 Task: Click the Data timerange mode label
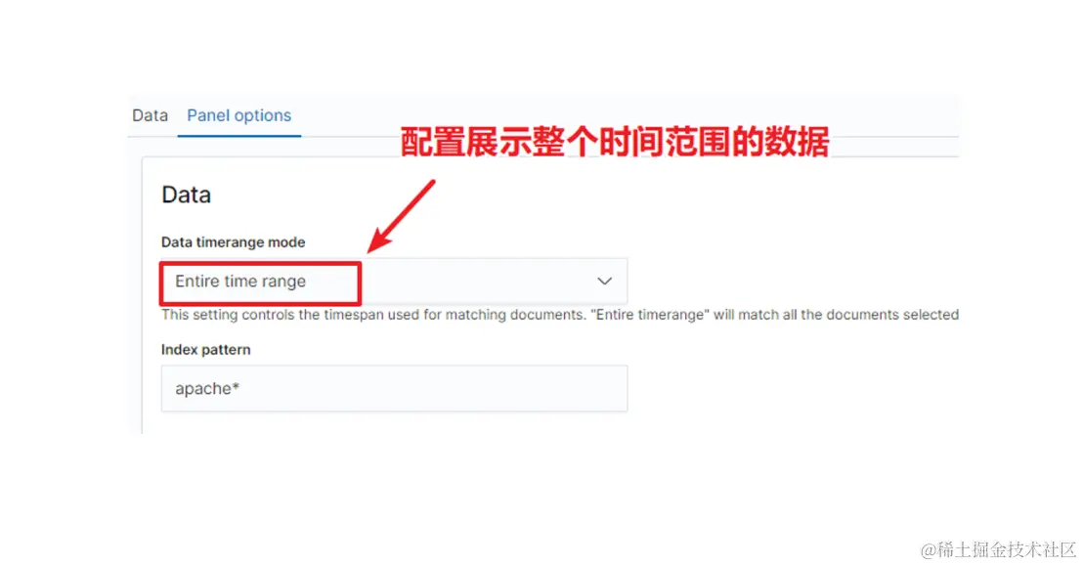coord(233,242)
